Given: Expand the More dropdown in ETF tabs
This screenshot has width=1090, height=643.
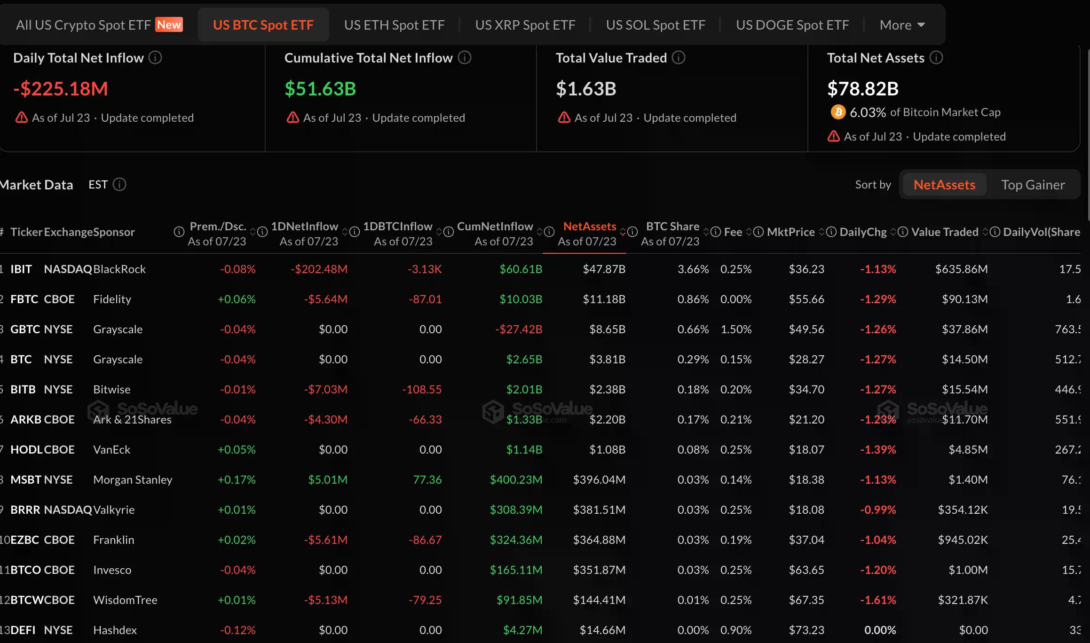Looking at the screenshot, I should pyautogui.click(x=902, y=25).
